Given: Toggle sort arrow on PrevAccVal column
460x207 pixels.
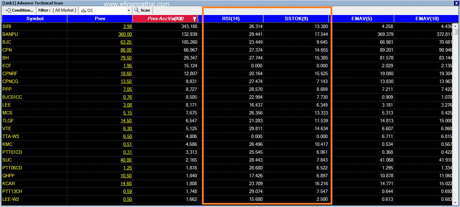Looking at the screenshot, I should point(194,19).
